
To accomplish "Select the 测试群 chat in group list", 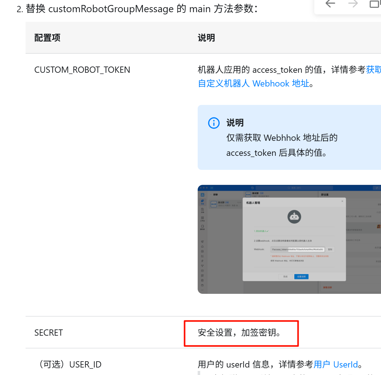I will [226, 204].
